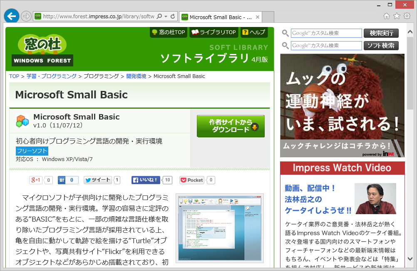Click the Small Basic colored blocks icon
417x271 pixels.
click(22, 121)
